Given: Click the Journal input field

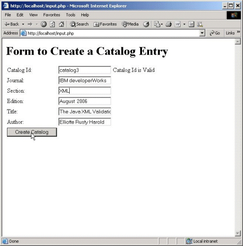Looking at the screenshot, I should (85, 80).
